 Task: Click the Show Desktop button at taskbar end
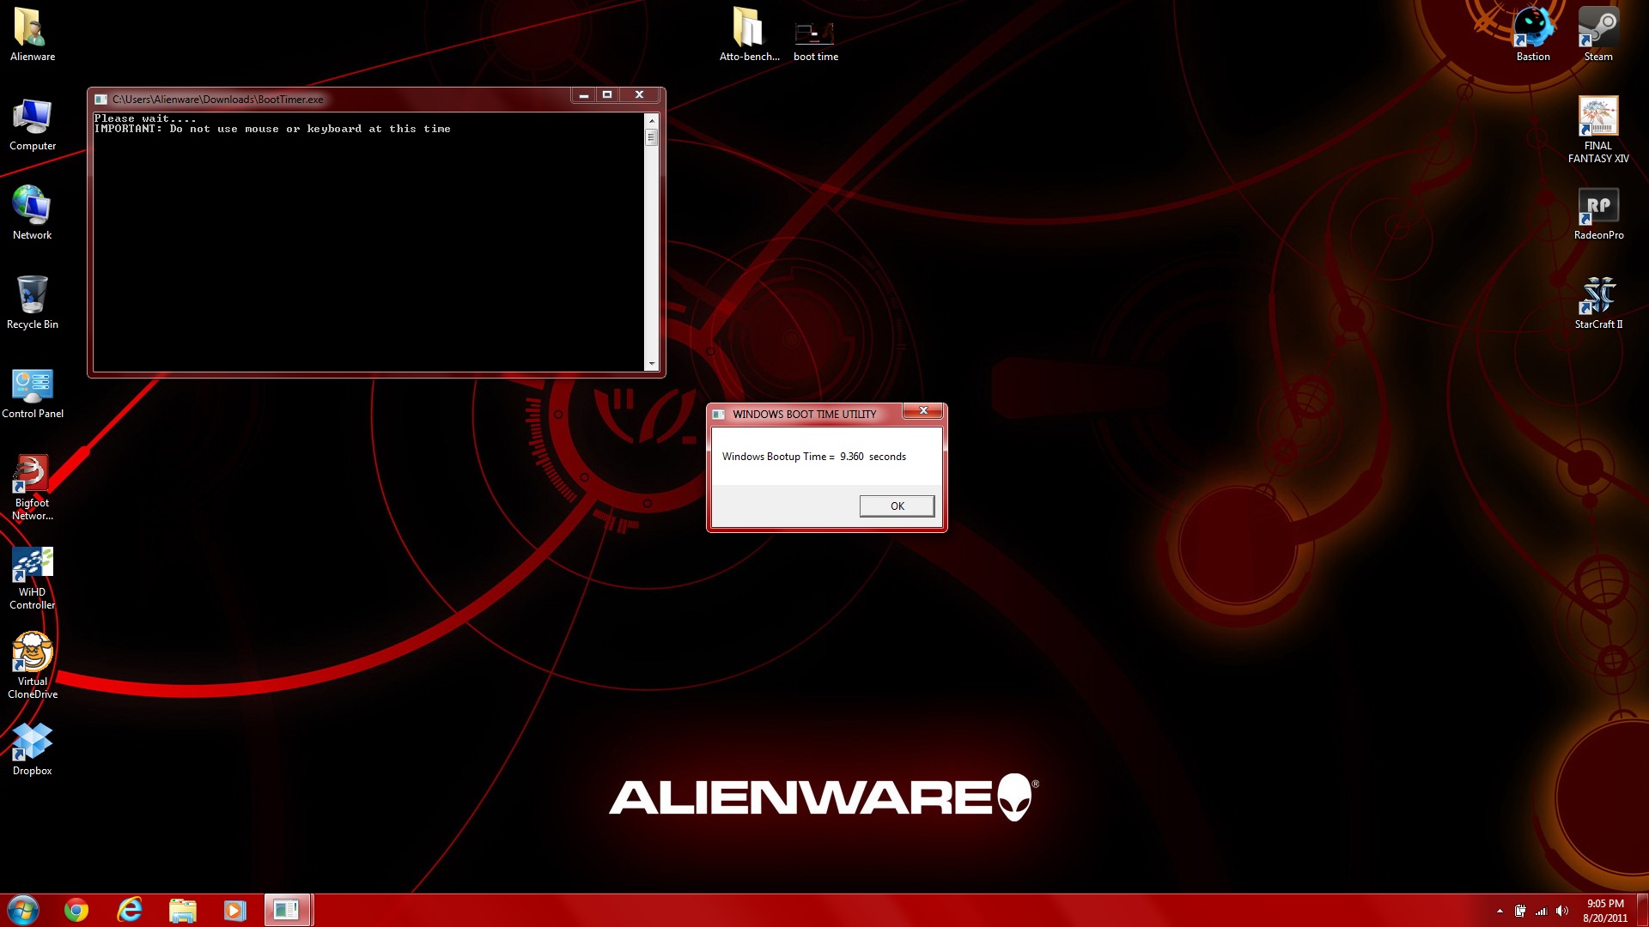(1642, 911)
